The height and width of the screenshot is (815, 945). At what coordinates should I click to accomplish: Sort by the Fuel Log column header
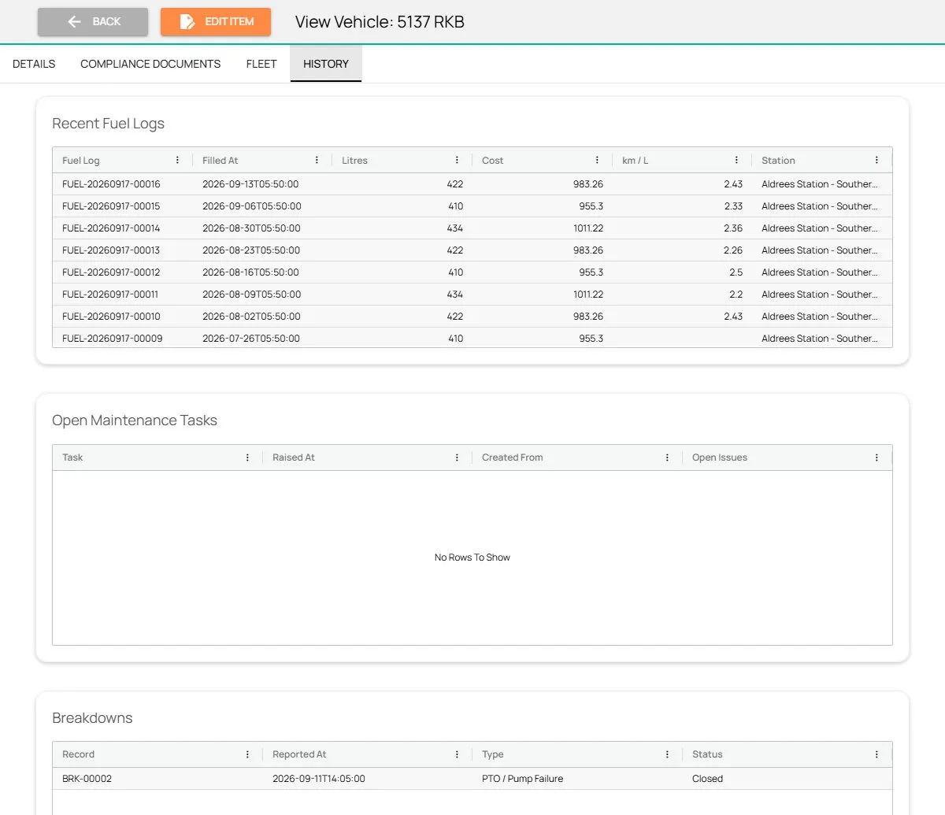click(x=81, y=161)
